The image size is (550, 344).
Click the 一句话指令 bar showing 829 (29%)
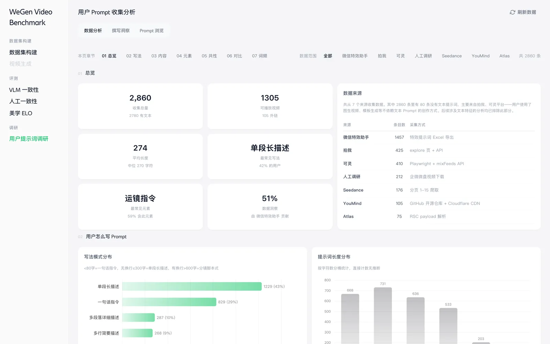pyautogui.click(x=169, y=302)
